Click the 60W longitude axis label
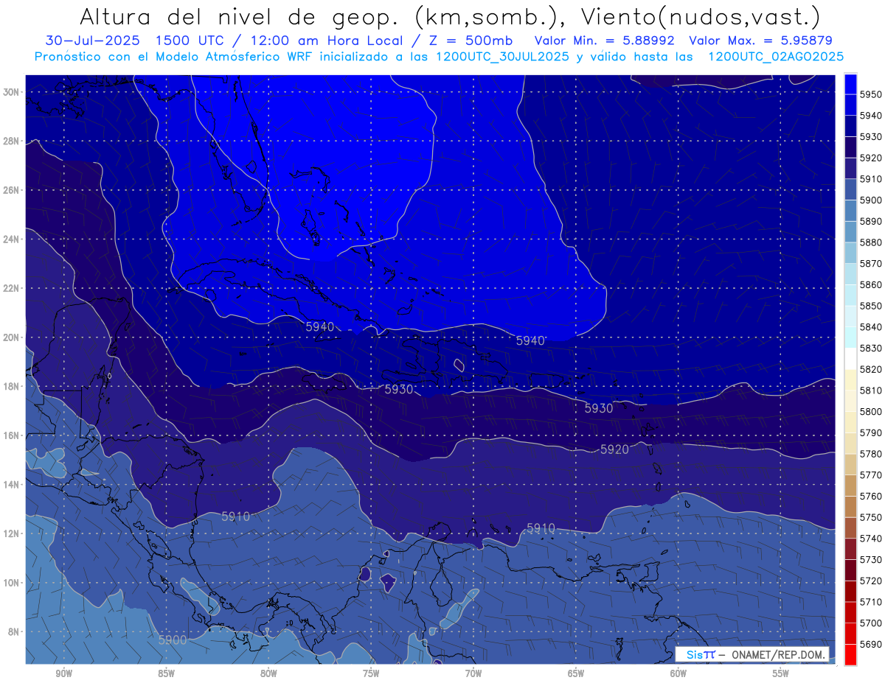Viewport: 885px width, 683px height. coord(678,673)
